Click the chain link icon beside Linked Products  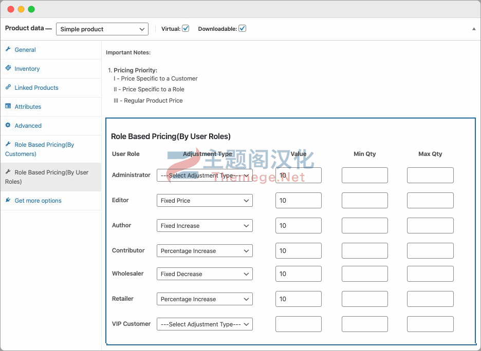8,87
